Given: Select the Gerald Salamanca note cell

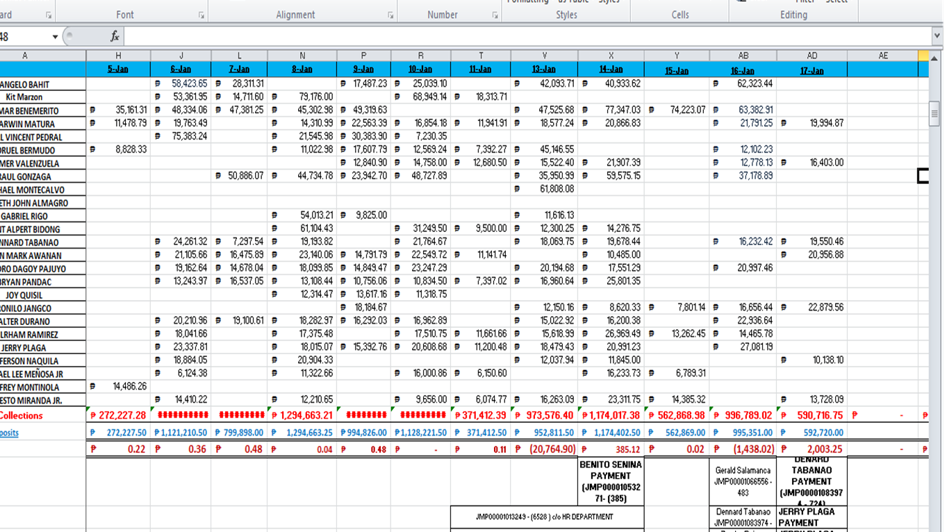Looking at the screenshot, I should 743,481.
